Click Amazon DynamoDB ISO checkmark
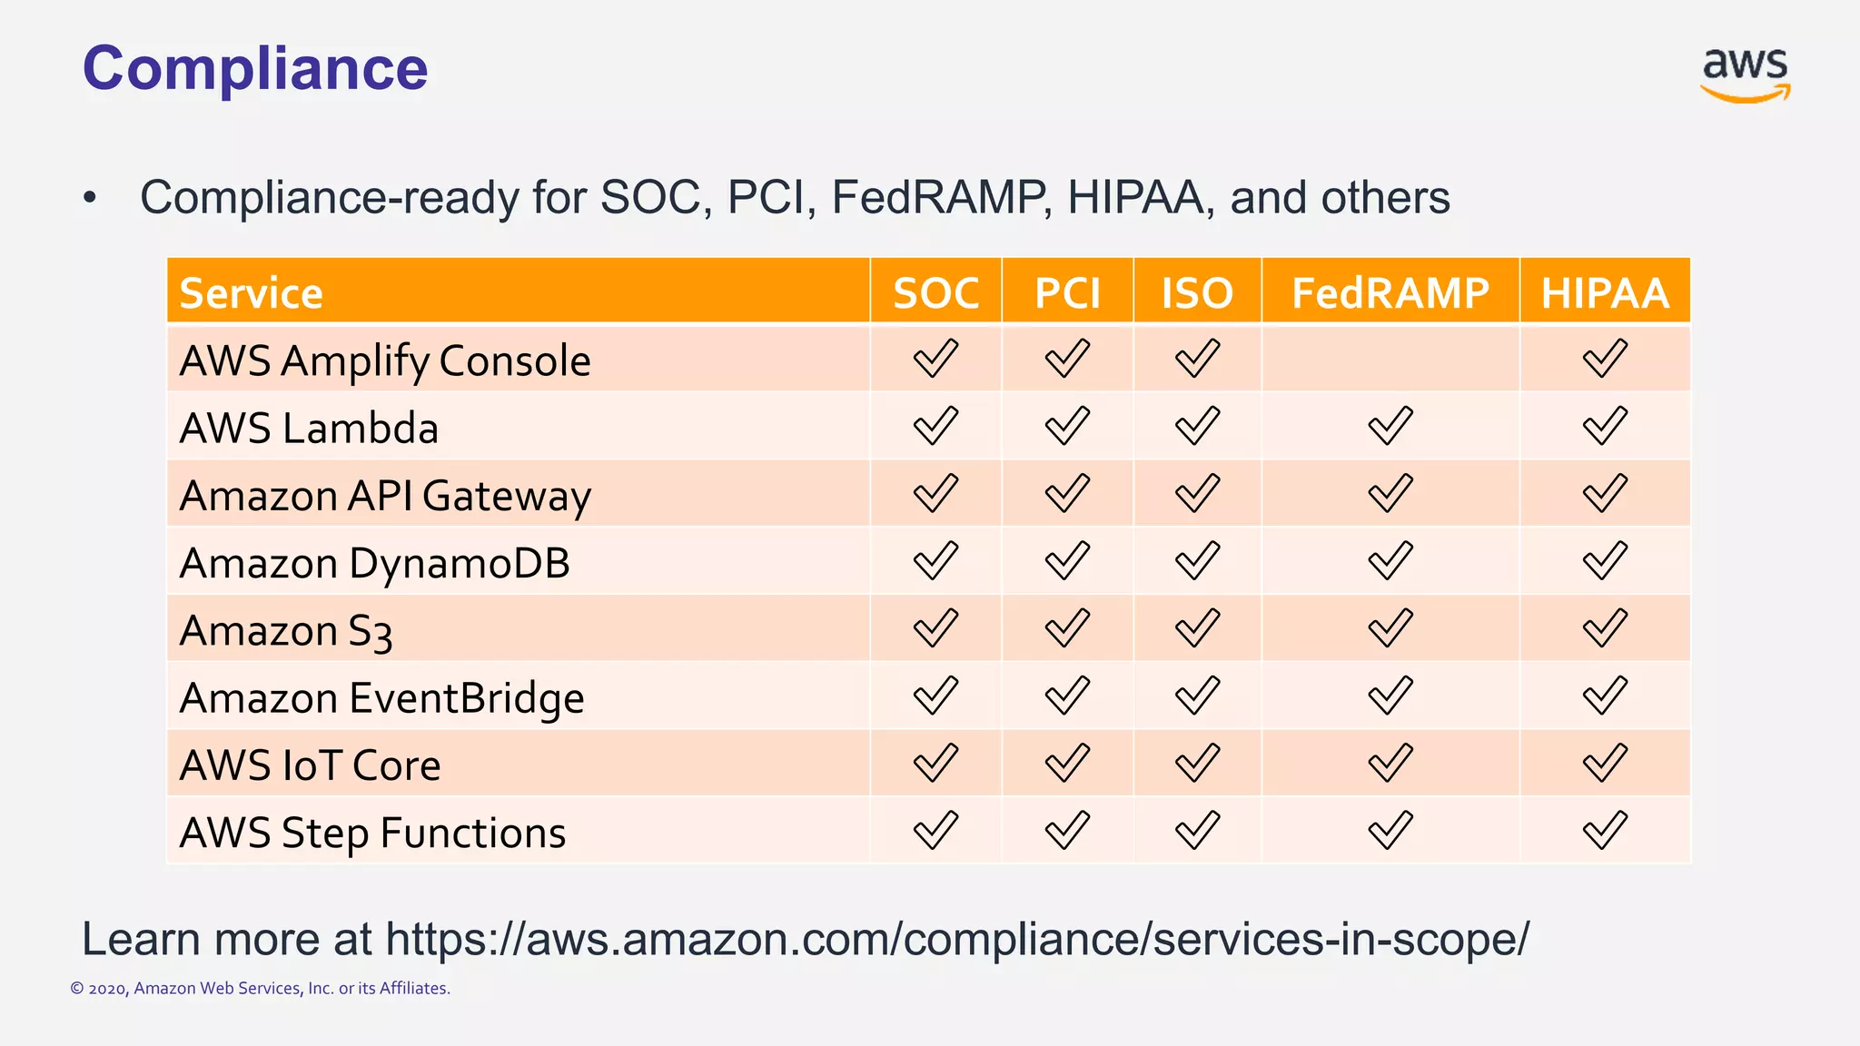The height and width of the screenshot is (1046, 1860). [x=1197, y=561]
